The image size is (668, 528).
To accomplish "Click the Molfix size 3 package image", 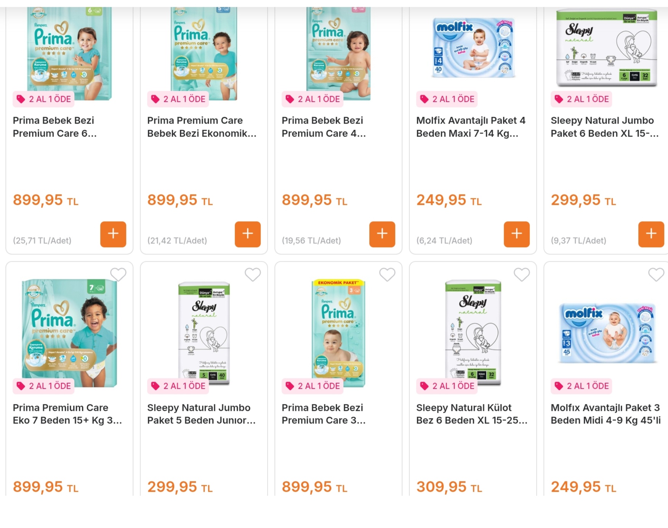I will [607, 333].
